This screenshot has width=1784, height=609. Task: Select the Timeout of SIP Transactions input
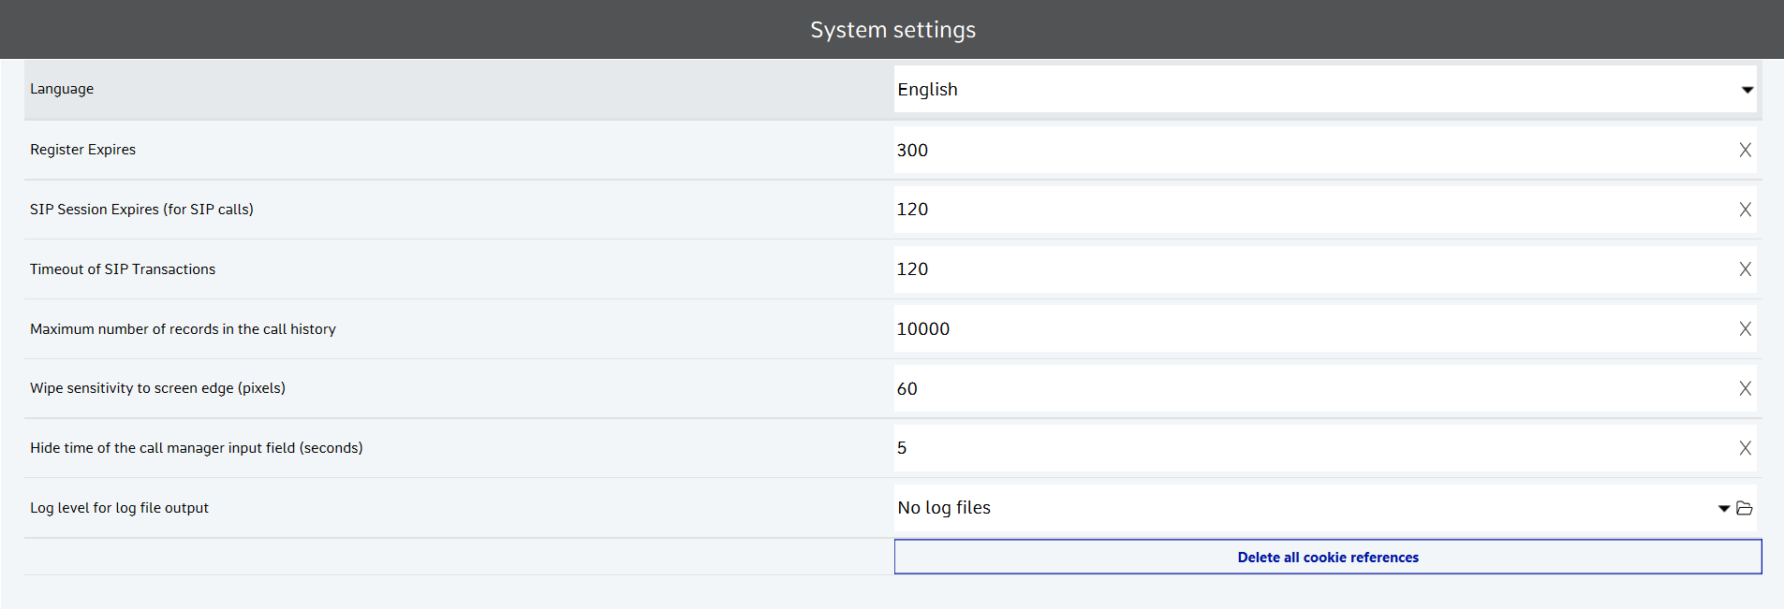coord(1311,269)
